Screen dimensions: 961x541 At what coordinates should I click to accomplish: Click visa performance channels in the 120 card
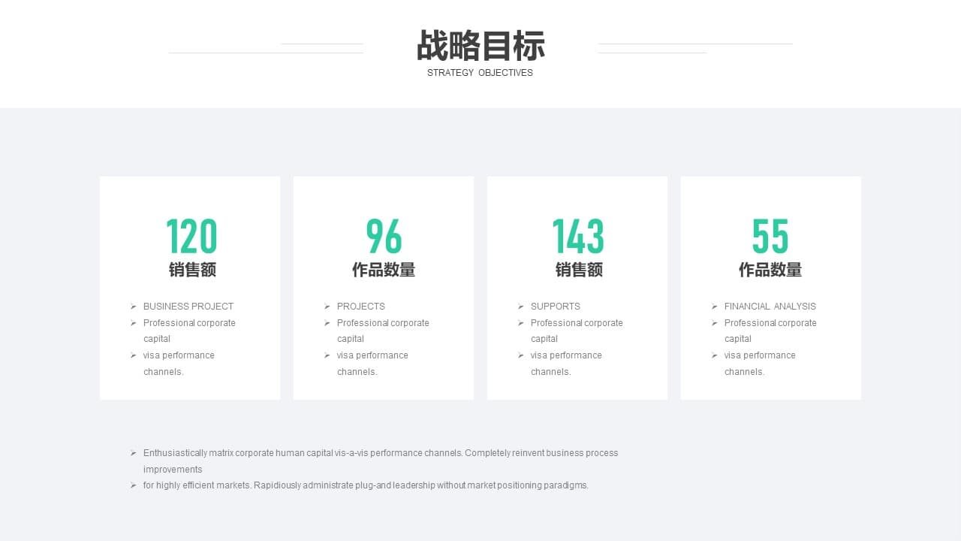[x=179, y=364]
